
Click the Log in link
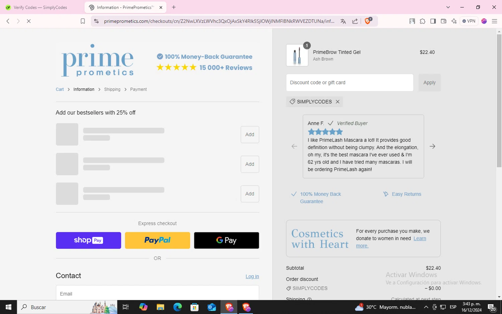252,277
